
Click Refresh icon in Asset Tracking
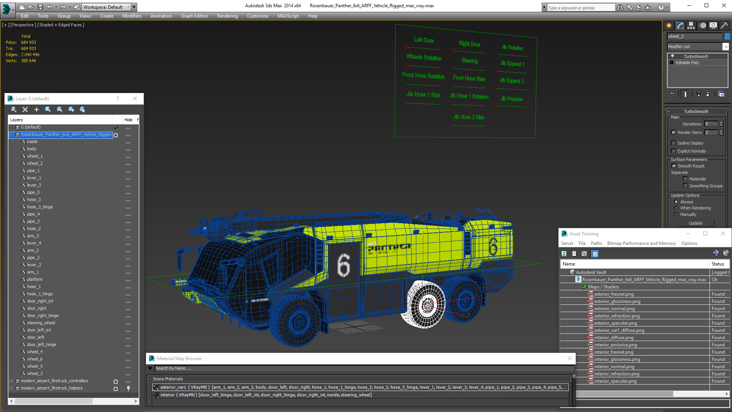click(x=564, y=254)
